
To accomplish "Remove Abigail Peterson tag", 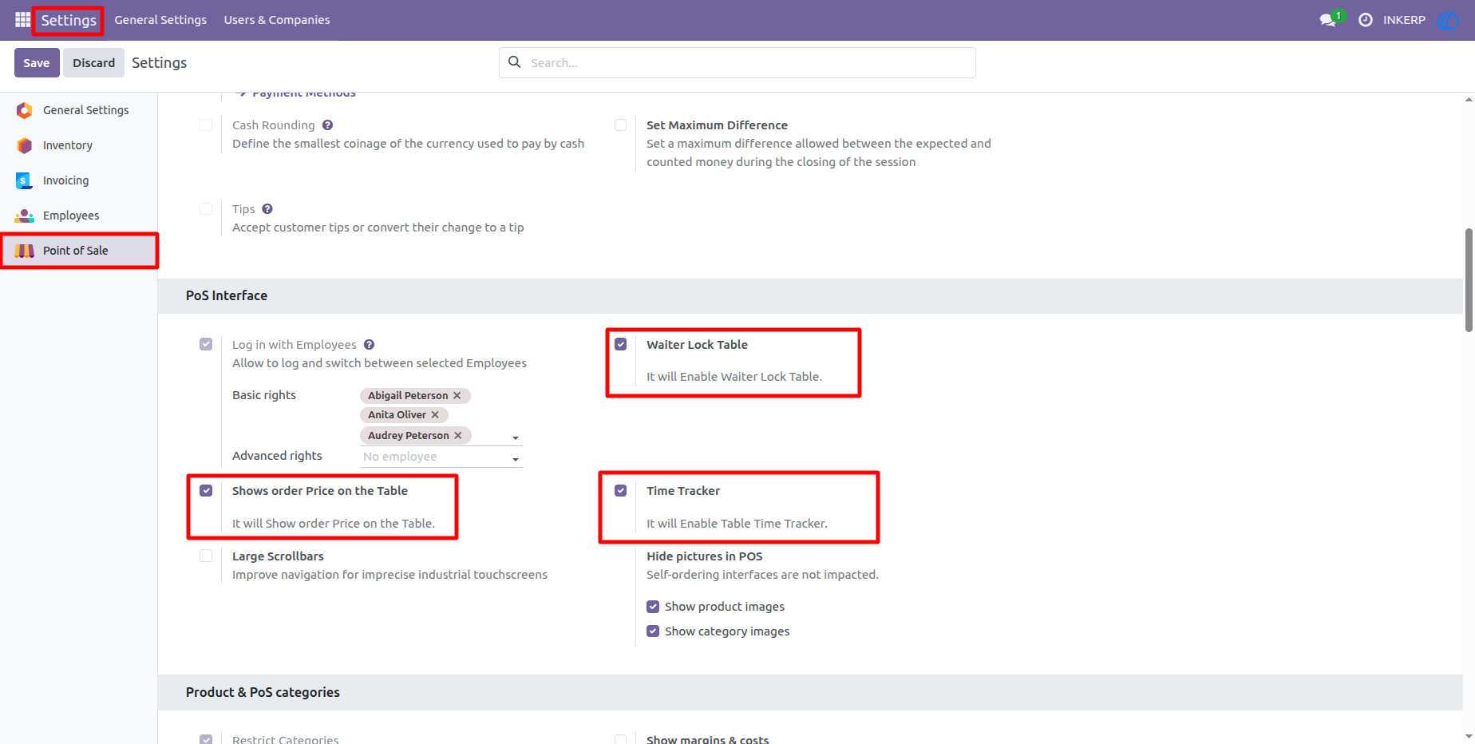I will pyautogui.click(x=457, y=396).
